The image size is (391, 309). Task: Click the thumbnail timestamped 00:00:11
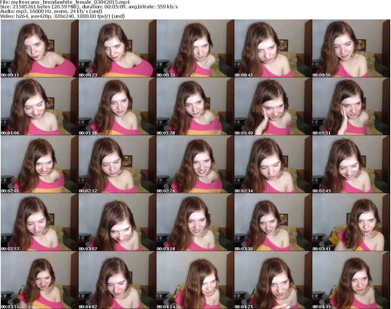pyautogui.click(x=39, y=49)
